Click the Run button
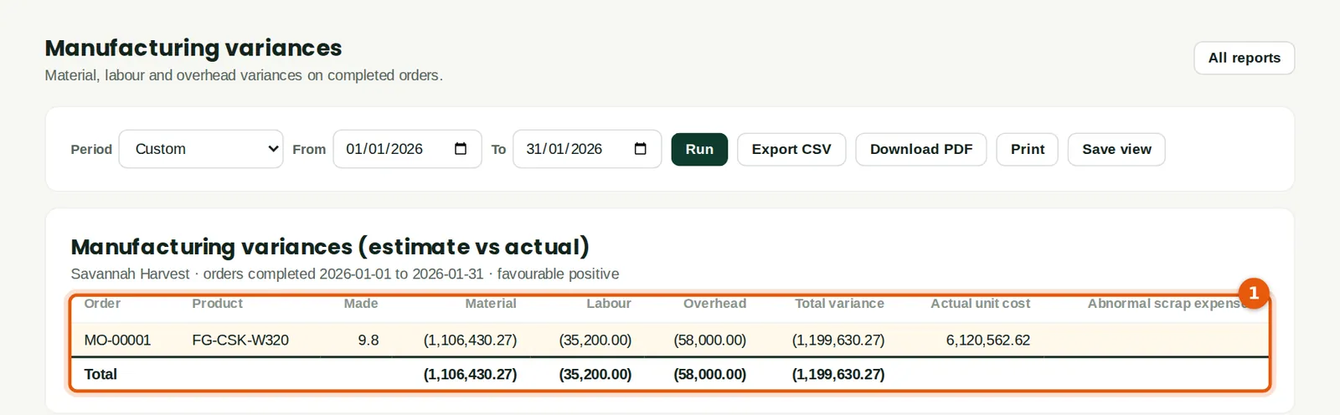The image size is (1340, 415). [699, 149]
